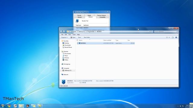Click Burn in the Explorer toolbar

80,37
